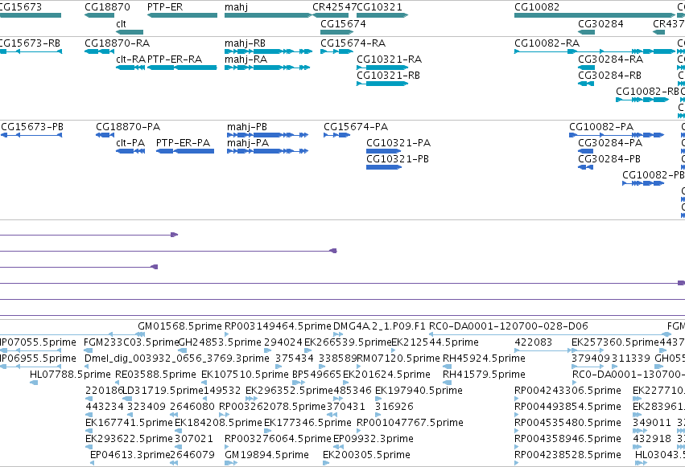The image size is (685, 467).
Task: Select the CG10321-RA transcript label
Action: 390,59
